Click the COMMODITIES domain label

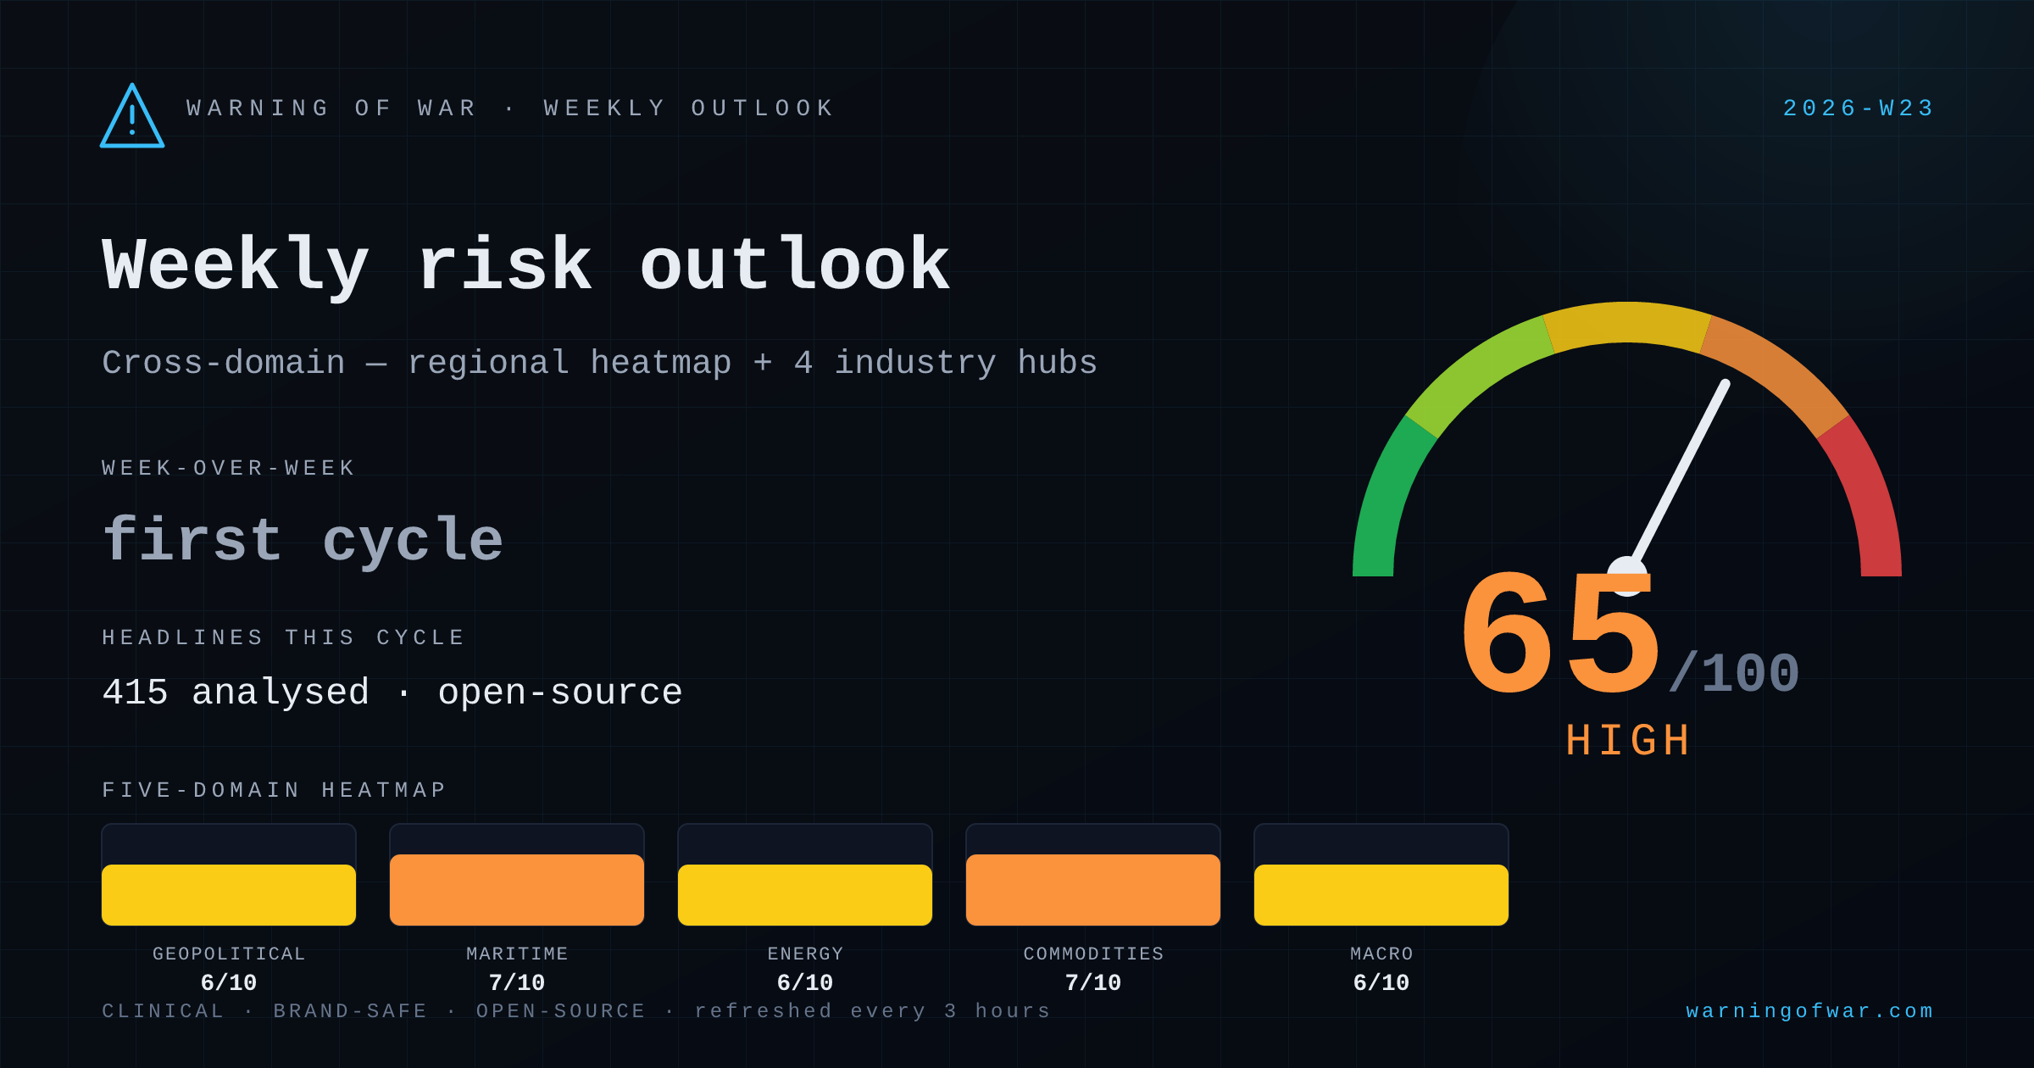pyautogui.click(x=1093, y=954)
